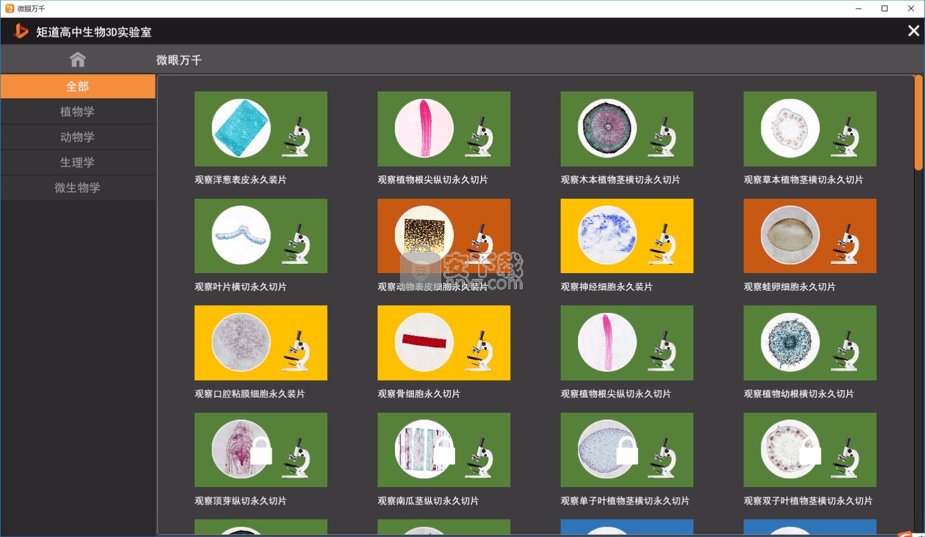Open the 植物学 category
This screenshot has width=925, height=537.
(77, 112)
